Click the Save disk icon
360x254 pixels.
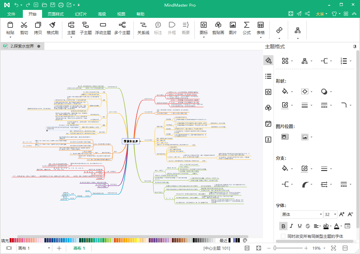point(53,5)
